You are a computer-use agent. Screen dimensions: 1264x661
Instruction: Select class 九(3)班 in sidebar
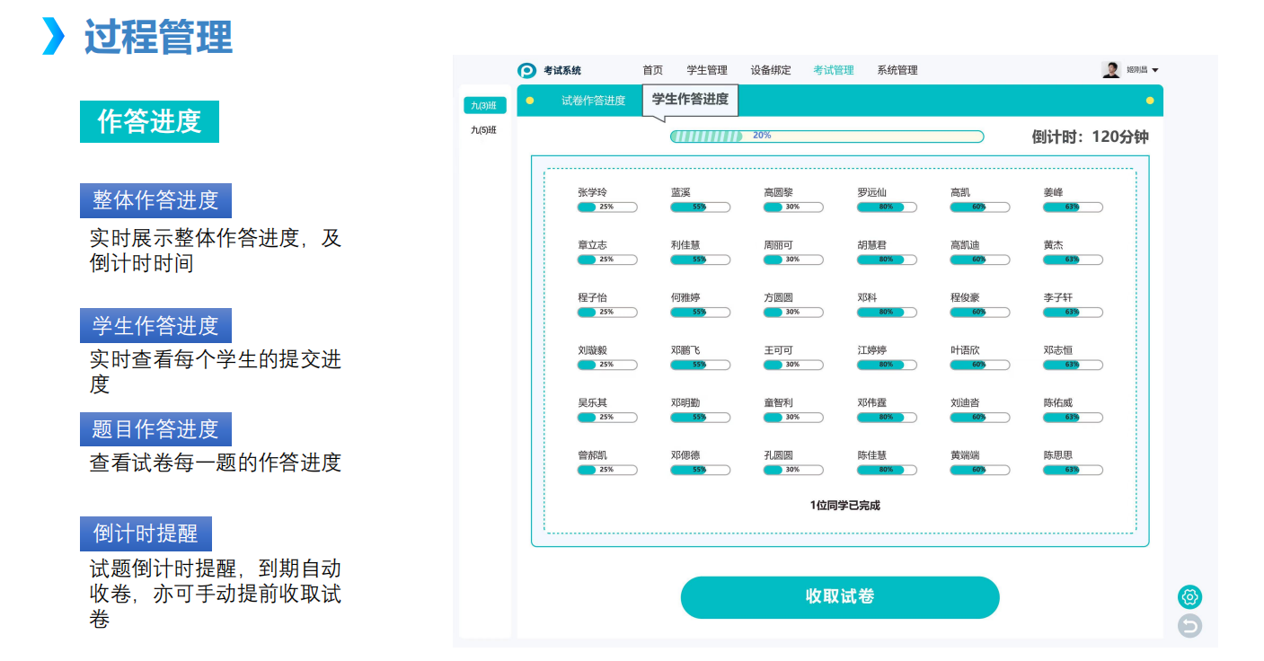[x=484, y=106]
